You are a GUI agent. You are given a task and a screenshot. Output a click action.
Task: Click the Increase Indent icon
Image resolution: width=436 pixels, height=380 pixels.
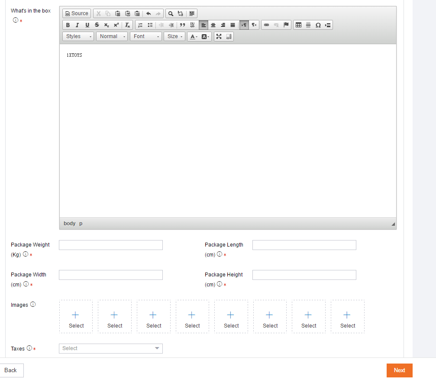pos(171,25)
